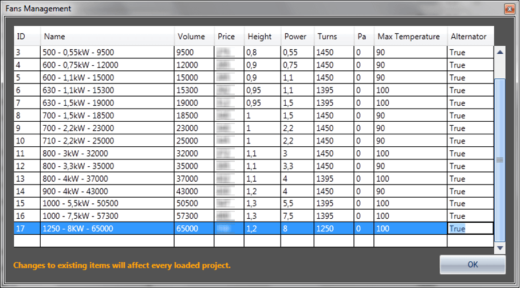This screenshot has height=288, width=520.
Task: Click Max Temperature cell in row 17
Action: (411, 229)
